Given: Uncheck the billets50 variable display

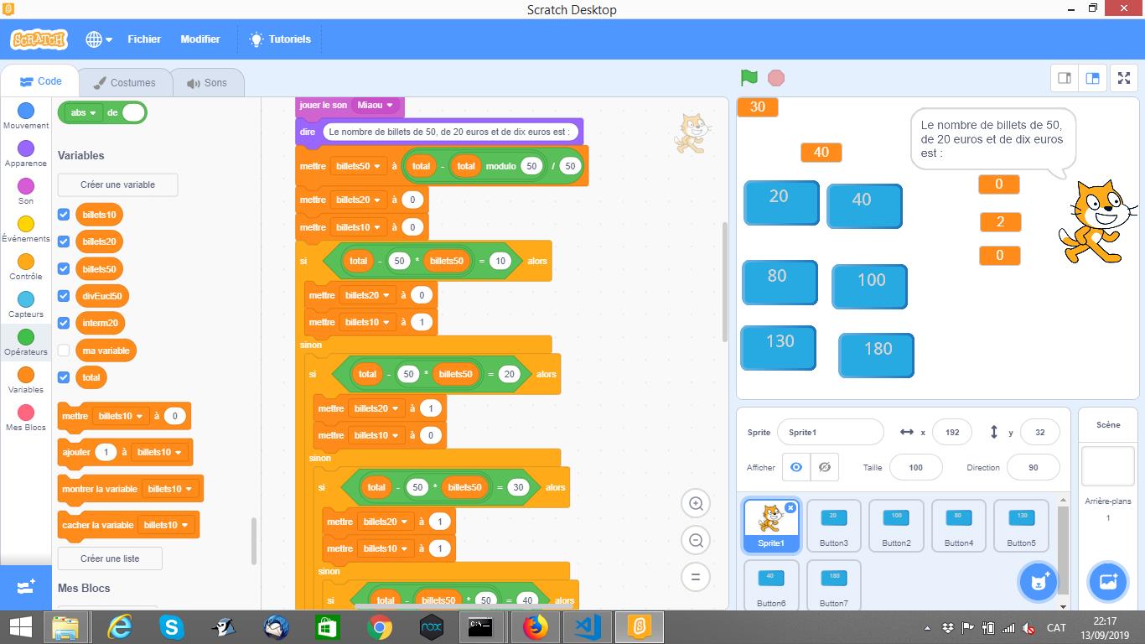Looking at the screenshot, I should pos(63,268).
